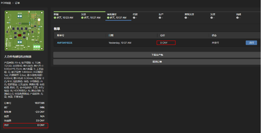Click grey status icon under 准备发货
The image size is (261, 133).
pos(186,18)
